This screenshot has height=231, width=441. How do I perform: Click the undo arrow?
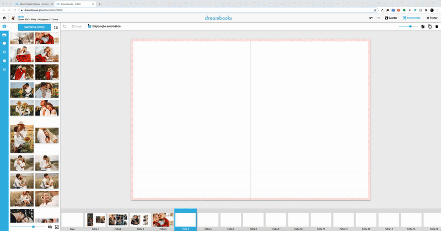click(x=371, y=18)
